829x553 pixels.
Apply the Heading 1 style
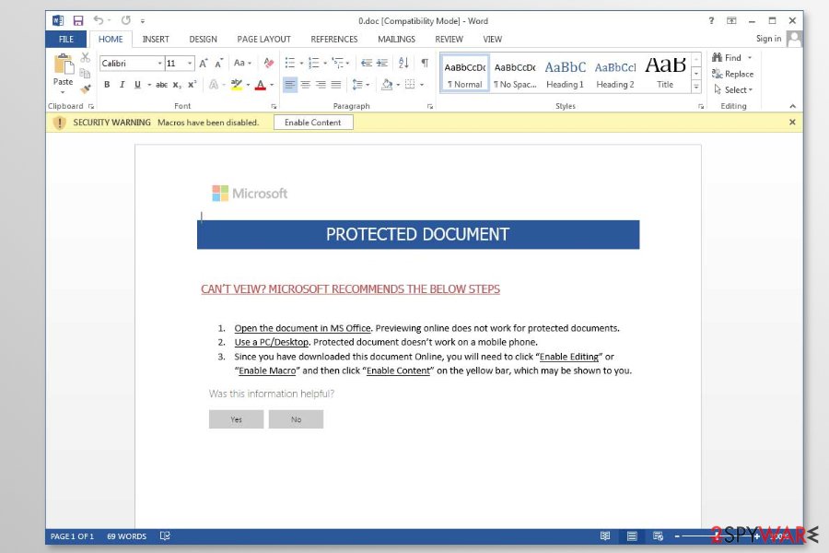tap(566, 74)
